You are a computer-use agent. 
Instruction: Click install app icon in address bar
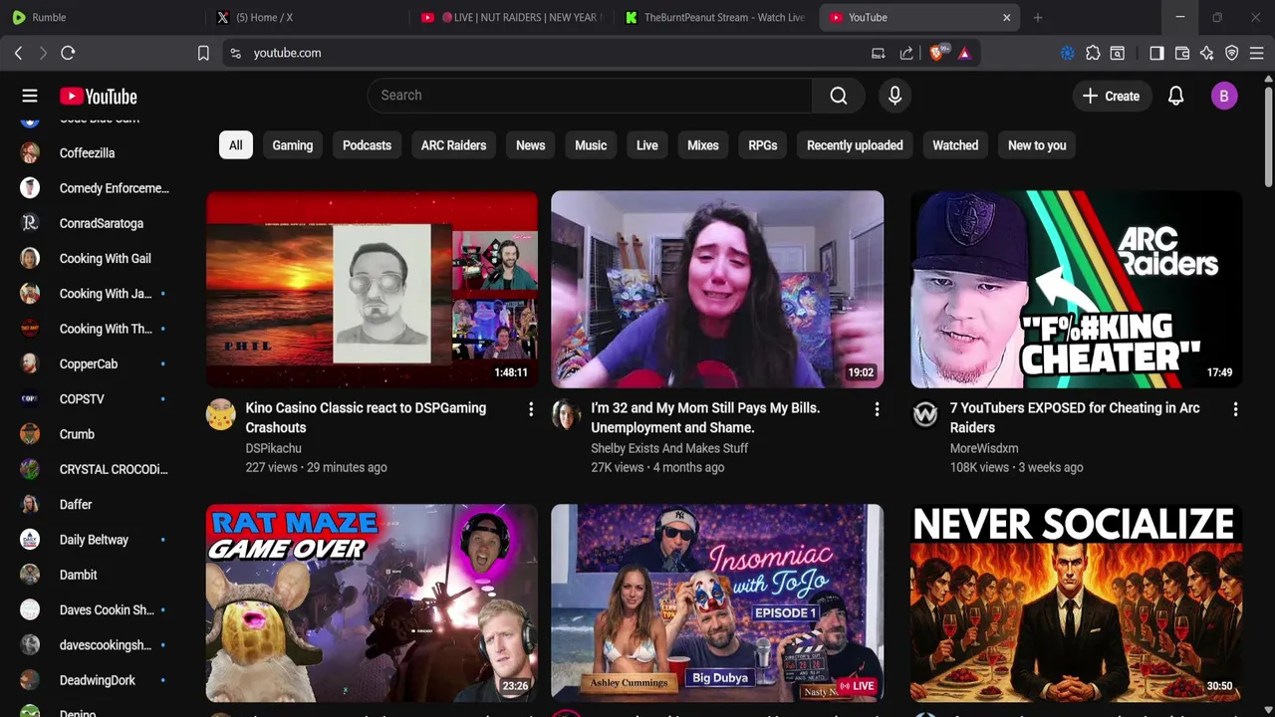pyautogui.click(x=878, y=53)
